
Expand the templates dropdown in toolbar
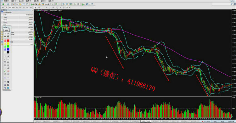tap(94, 4)
